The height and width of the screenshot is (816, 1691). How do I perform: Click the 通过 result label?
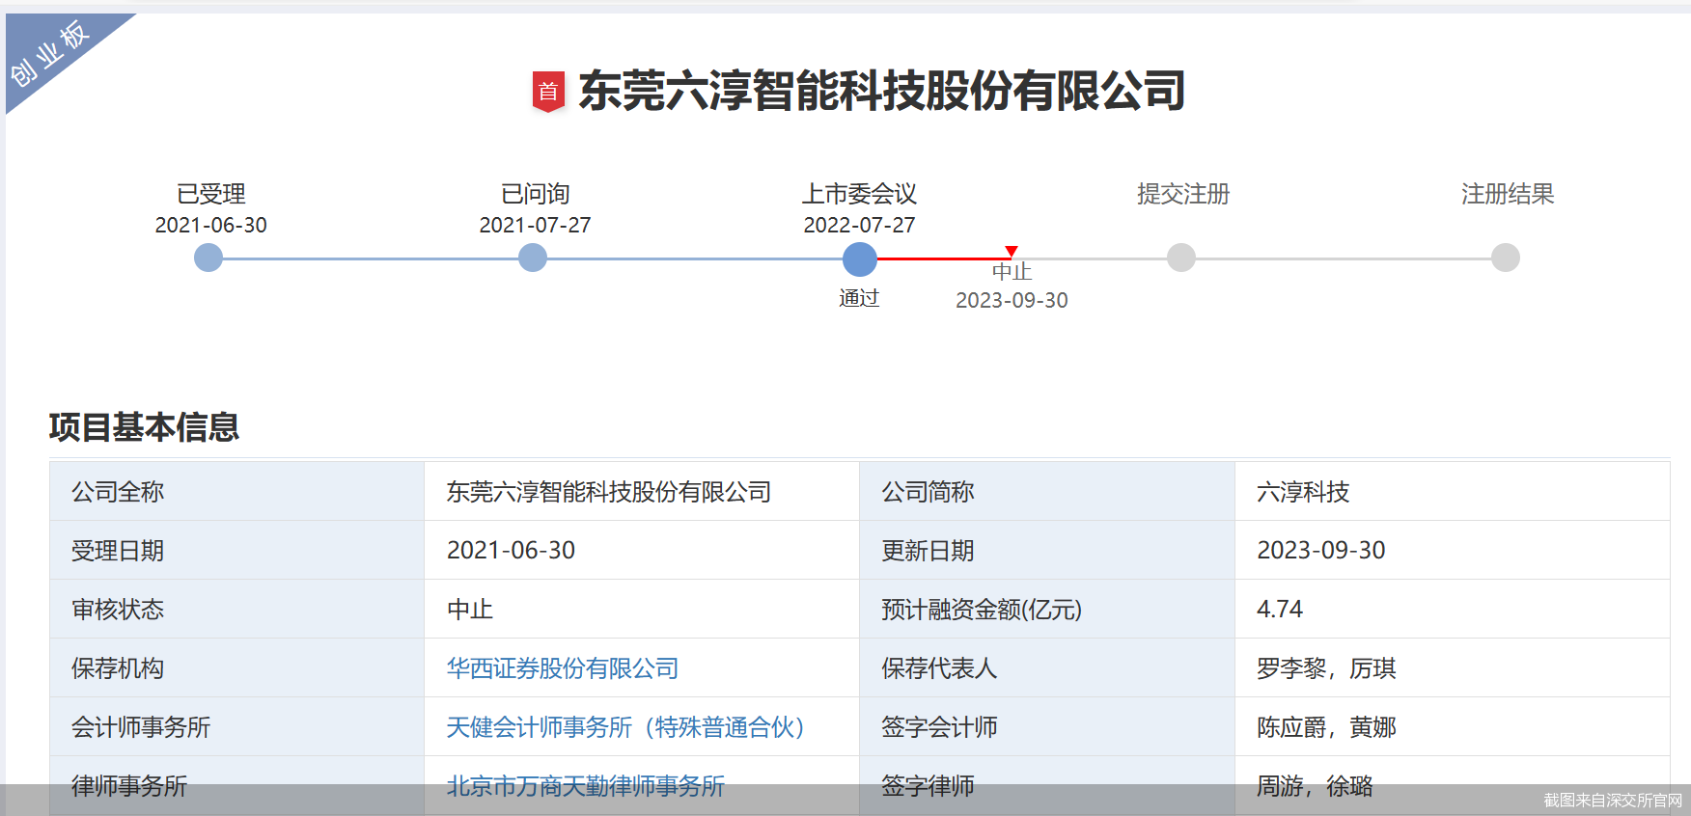click(x=859, y=298)
